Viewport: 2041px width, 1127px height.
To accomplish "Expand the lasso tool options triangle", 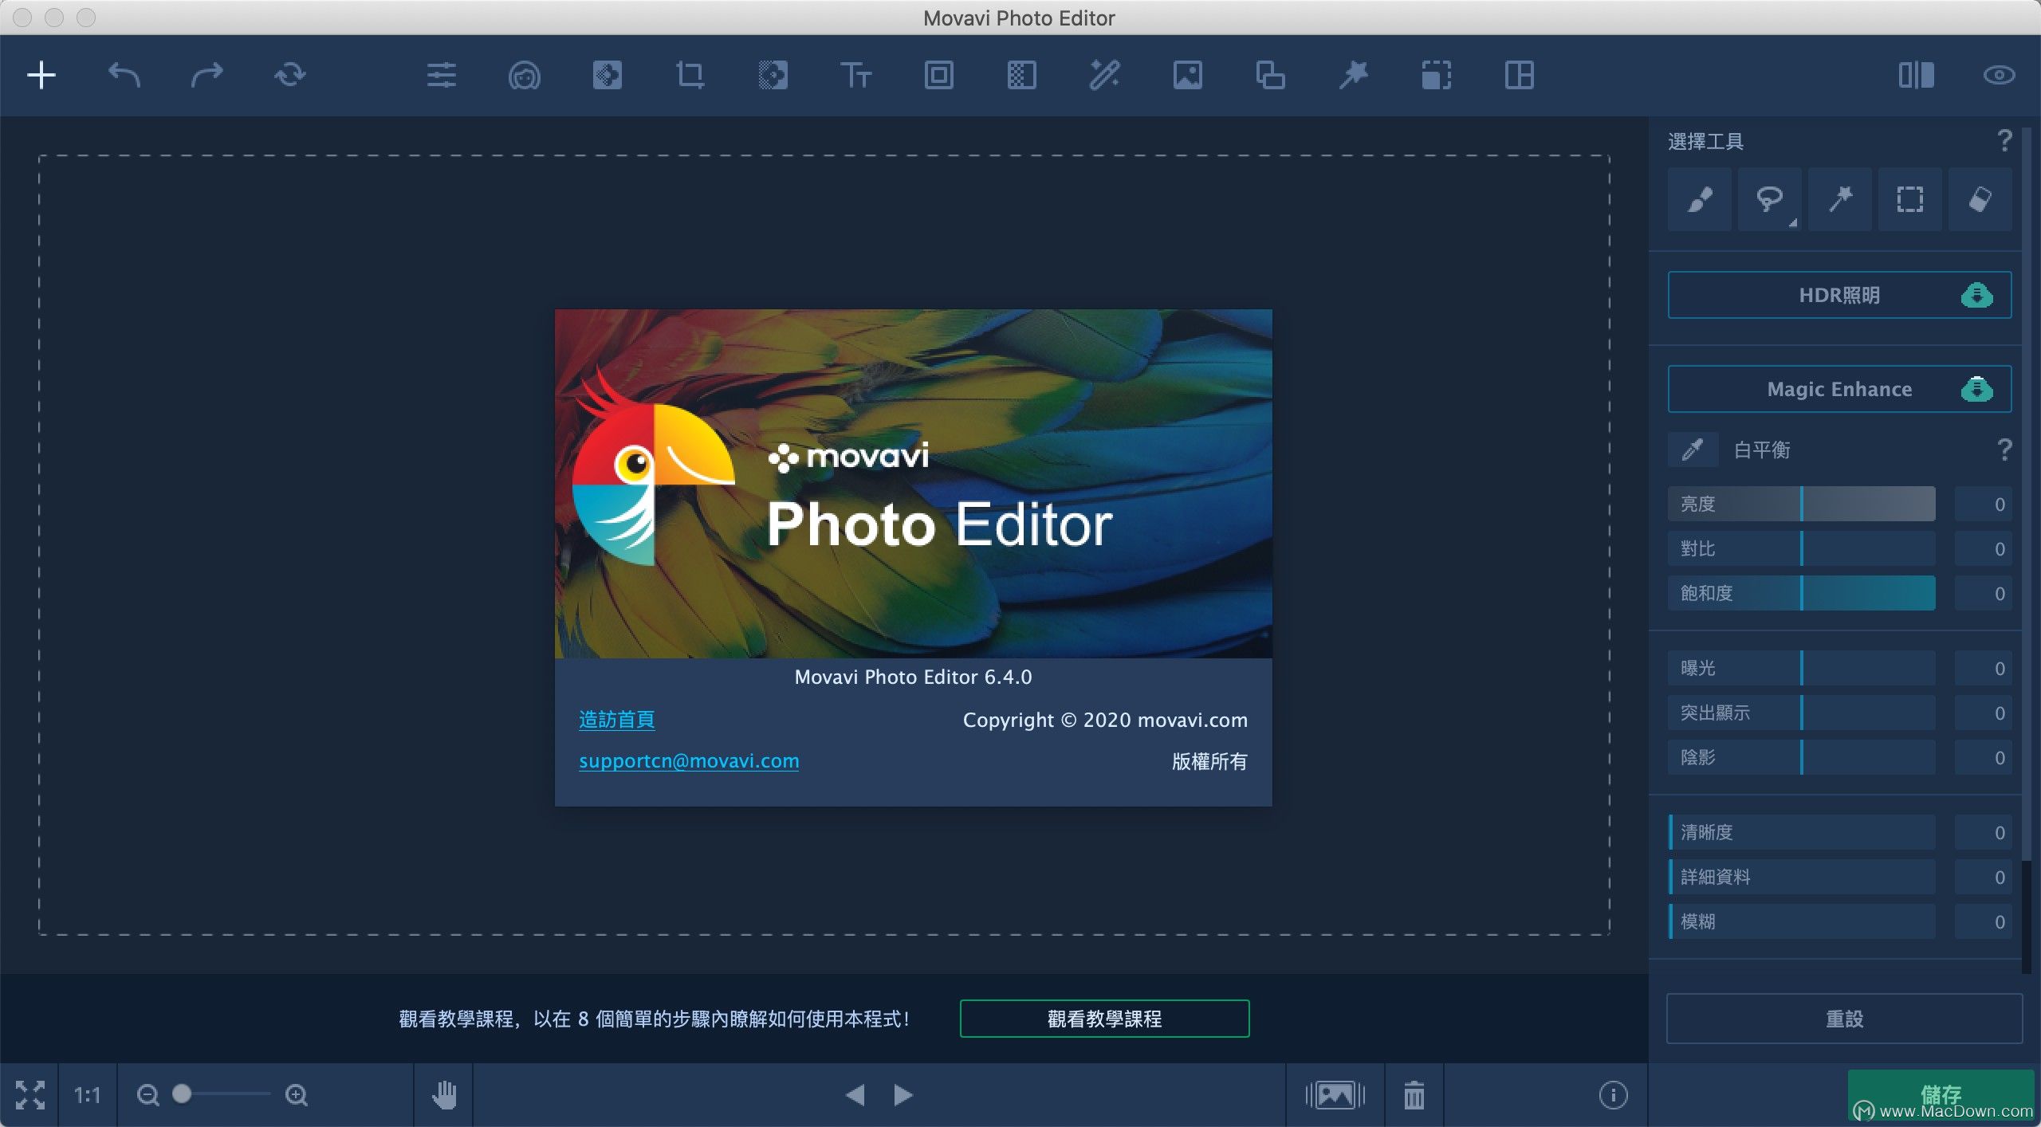I will pyautogui.click(x=1793, y=223).
